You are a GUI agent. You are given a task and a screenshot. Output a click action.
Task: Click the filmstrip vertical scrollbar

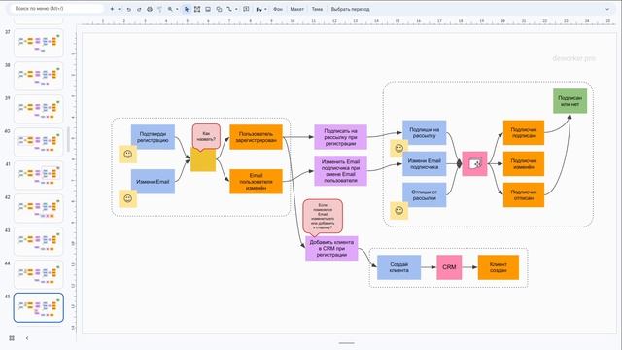(x=68, y=140)
